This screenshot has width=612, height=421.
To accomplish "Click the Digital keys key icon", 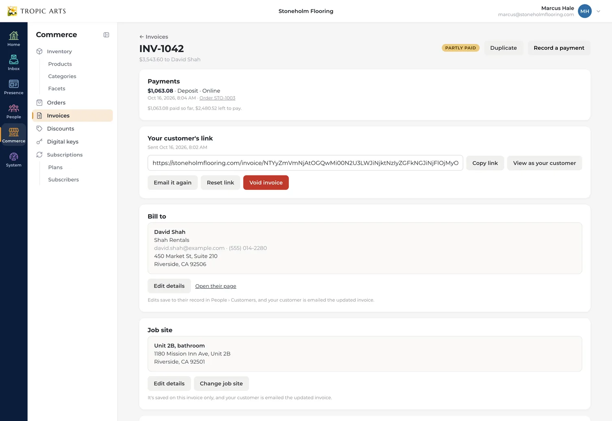I will click(x=39, y=142).
